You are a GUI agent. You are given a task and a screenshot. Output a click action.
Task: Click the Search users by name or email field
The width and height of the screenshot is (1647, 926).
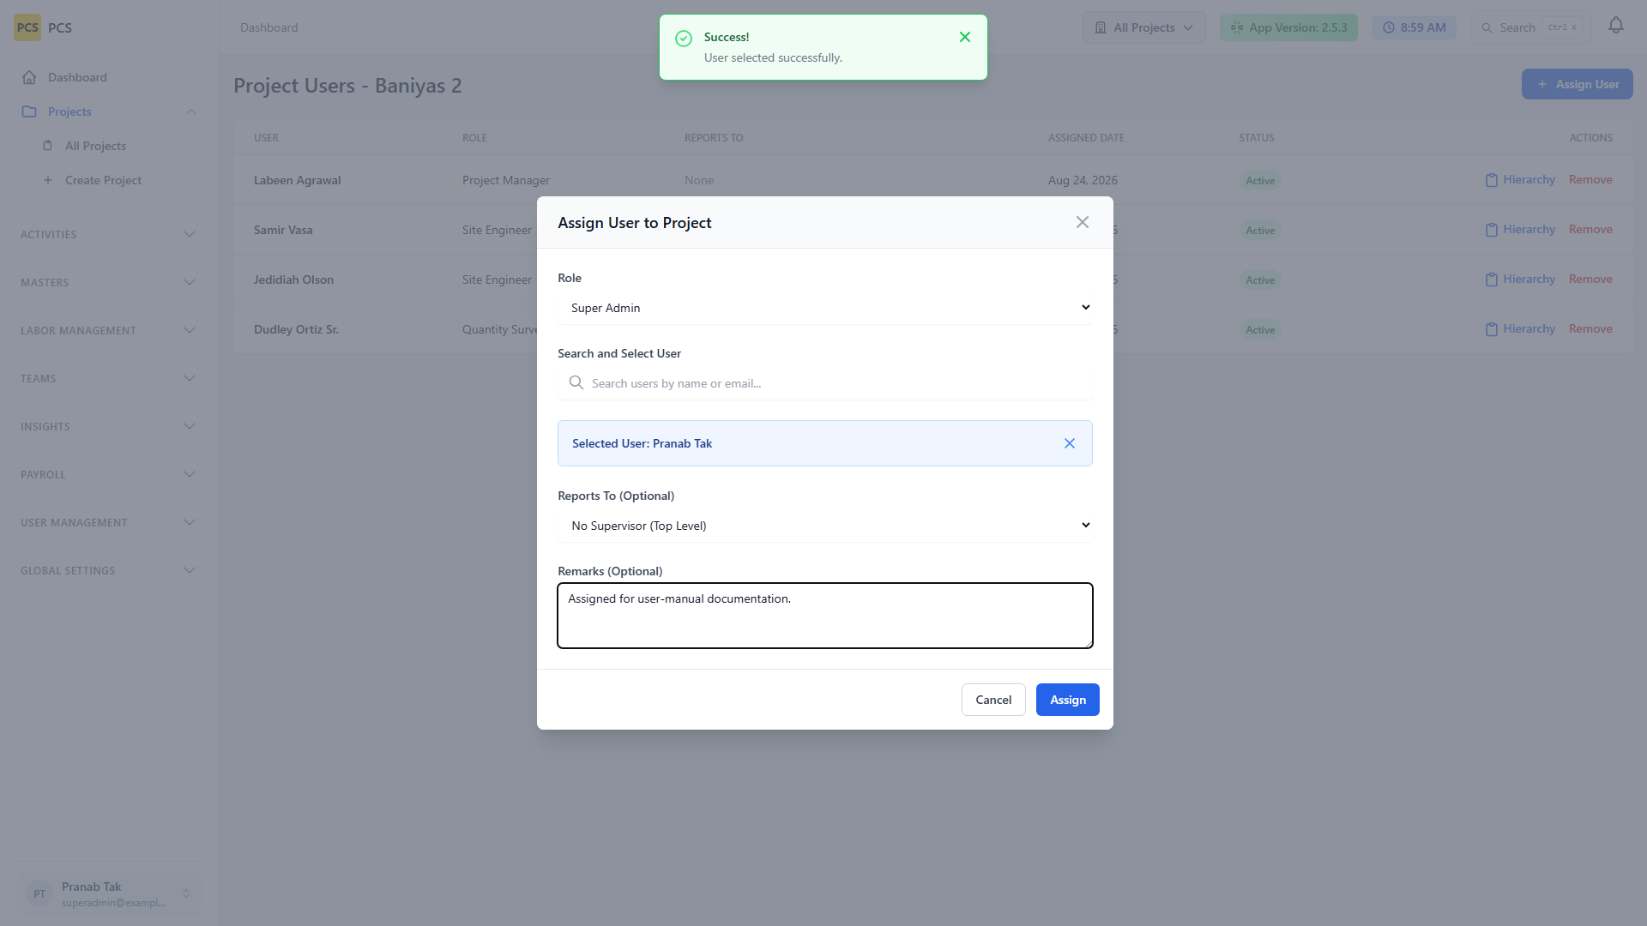[825, 383]
